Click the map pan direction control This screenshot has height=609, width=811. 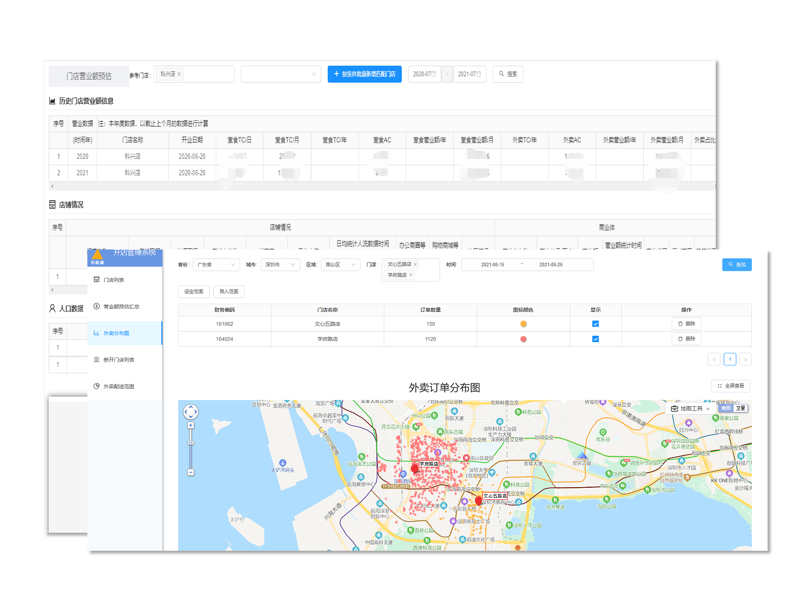tap(191, 411)
